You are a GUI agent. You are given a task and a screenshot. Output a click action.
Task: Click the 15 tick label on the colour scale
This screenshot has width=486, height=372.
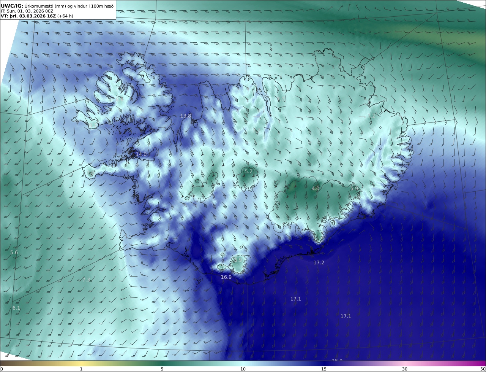324,369
